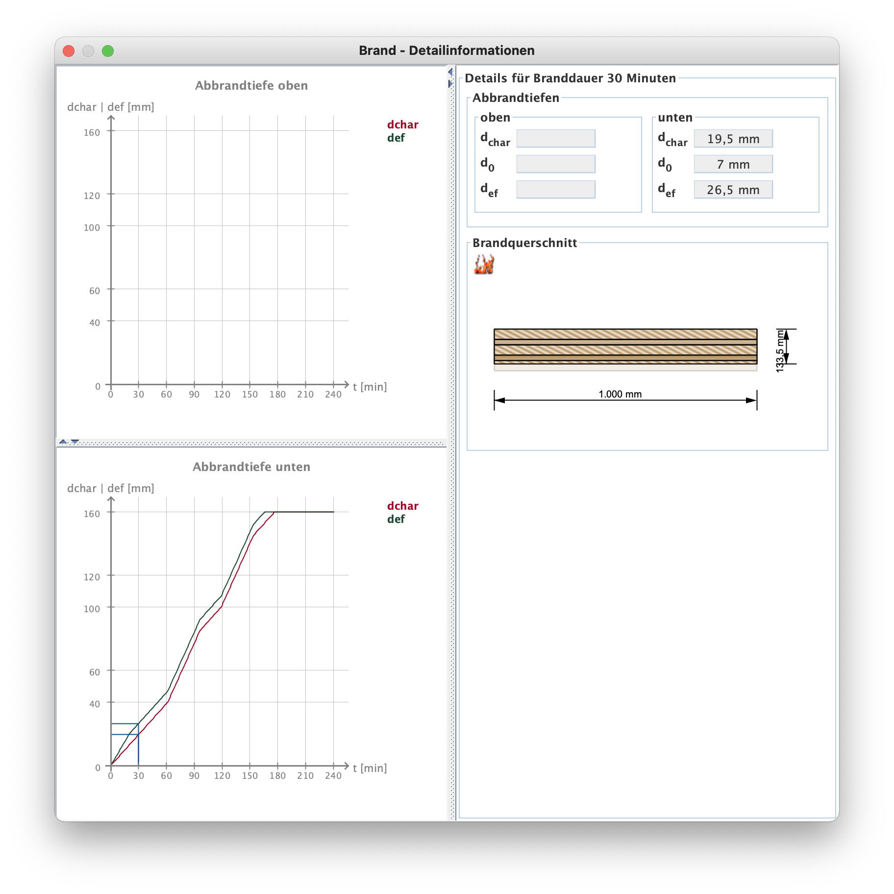Click the down arrow on the horizontal chart divider
Image resolution: width=894 pixels, height=894 pixels.
pos(75,442)
